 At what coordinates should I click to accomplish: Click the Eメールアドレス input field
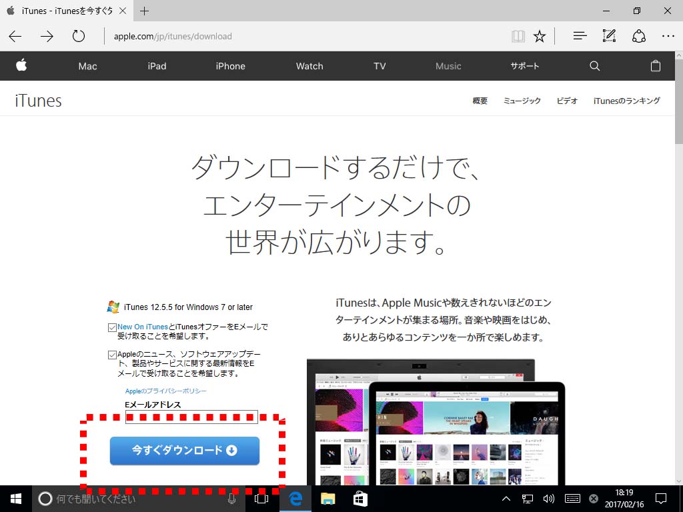[x=191, y=417]
